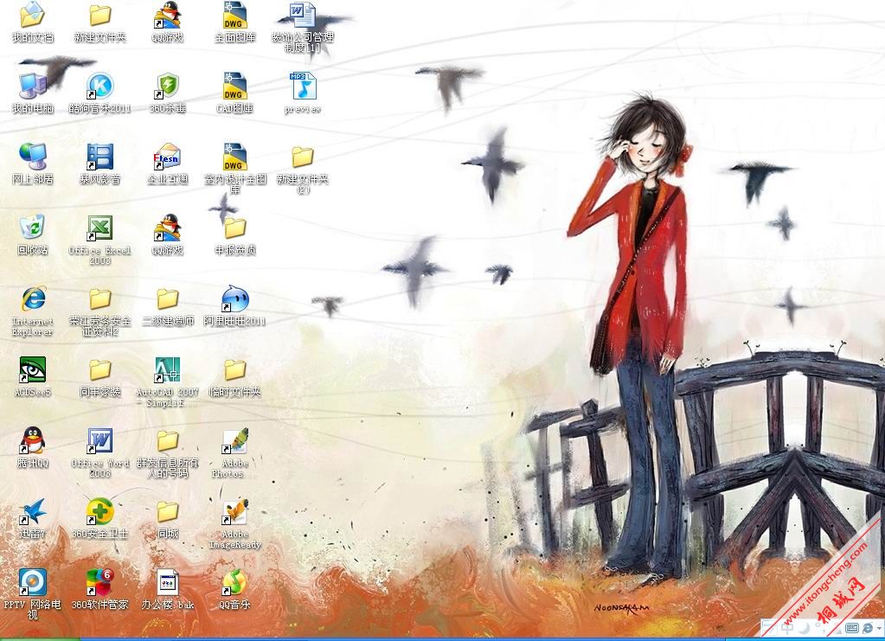This screenshot has height=641, width=885.
Task: Open 360软件管家 software manager
Action: 100,582
